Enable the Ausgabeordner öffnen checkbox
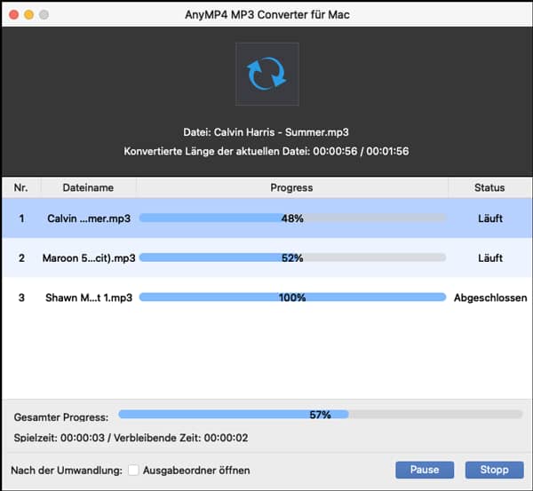 pyautogui.click(x=133, y=471)
